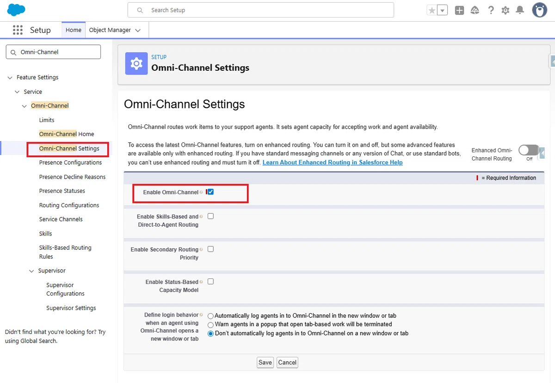Open Service Channels
This screenshot has width=555, height=383.
61,219
